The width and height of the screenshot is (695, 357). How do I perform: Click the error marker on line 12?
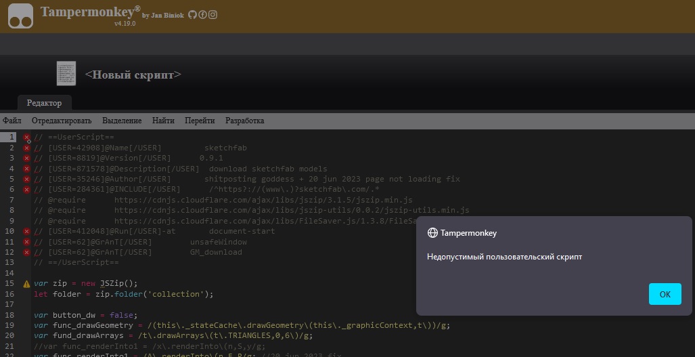tap(26, 253)
